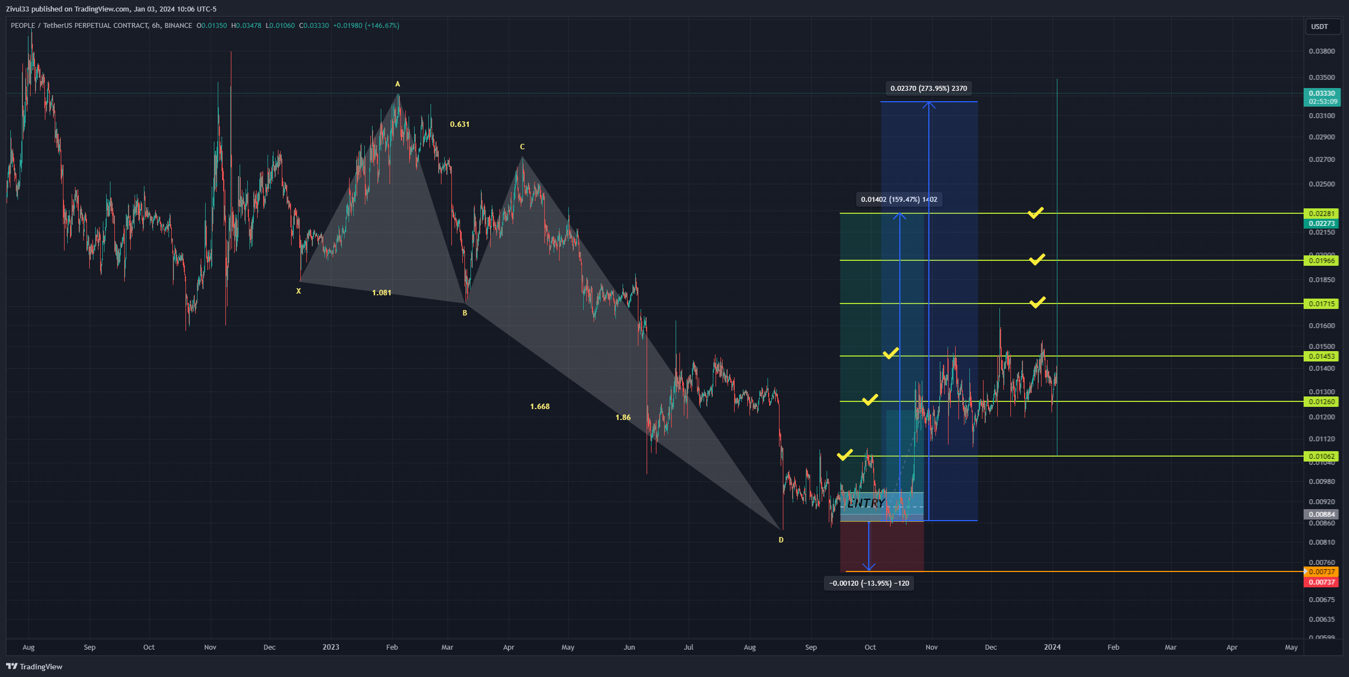Click the 1.668 ratio label
Image resolution: width=1349 pixels, height=677 pixels.
coord(540,406)
